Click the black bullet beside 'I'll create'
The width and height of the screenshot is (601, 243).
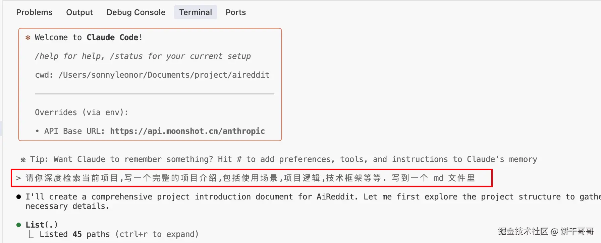coord(19,197)
